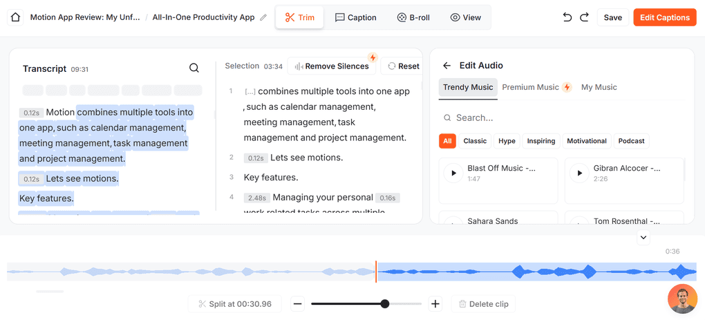Select the Premium Music tab

pos(536,87)
